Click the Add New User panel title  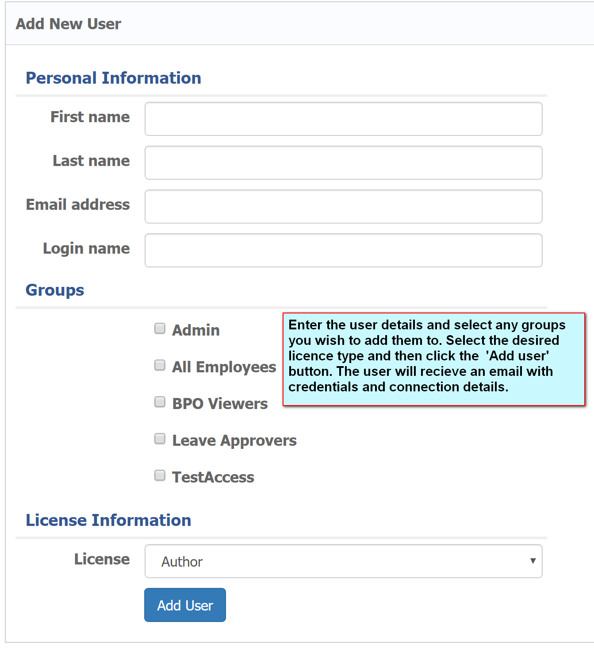pos(69,24)
